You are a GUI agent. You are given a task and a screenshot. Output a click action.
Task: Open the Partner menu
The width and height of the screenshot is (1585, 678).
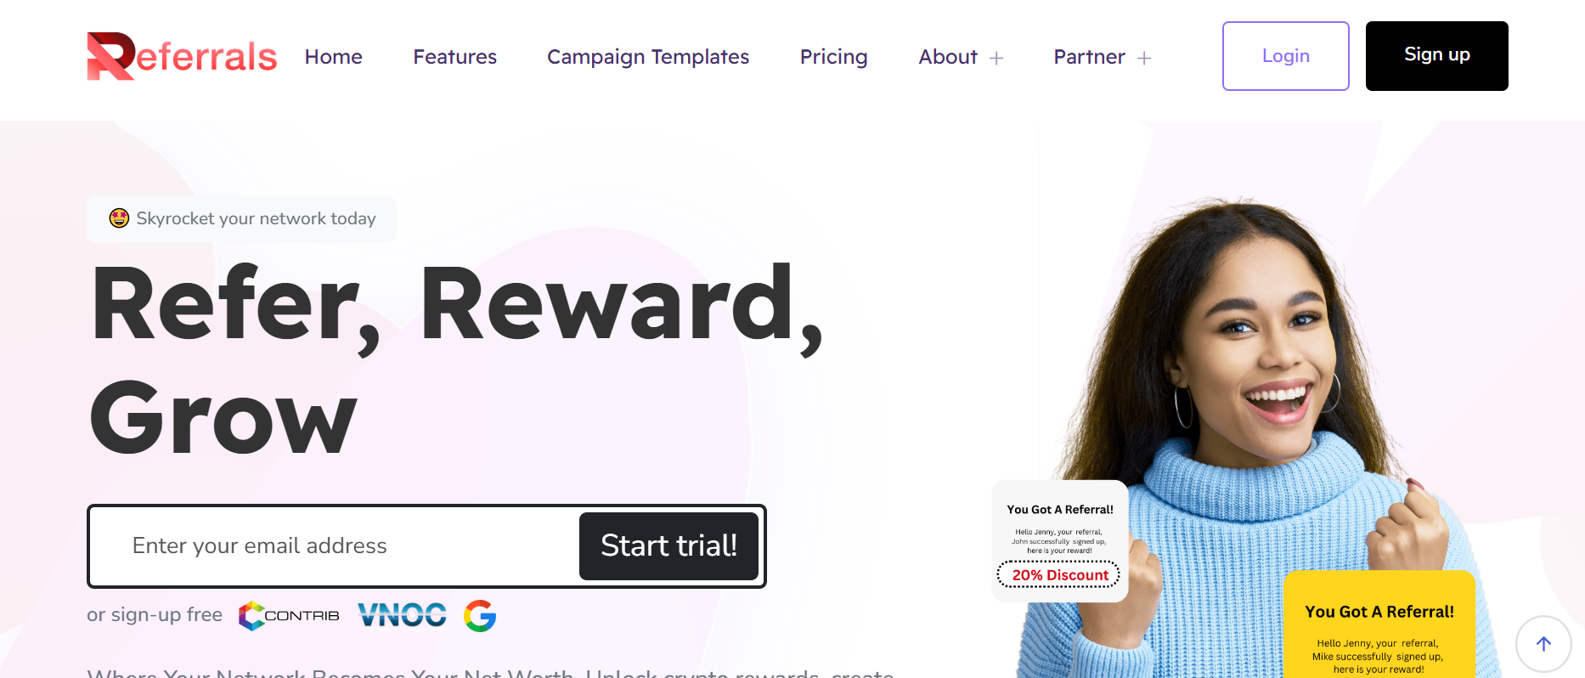1089,57
